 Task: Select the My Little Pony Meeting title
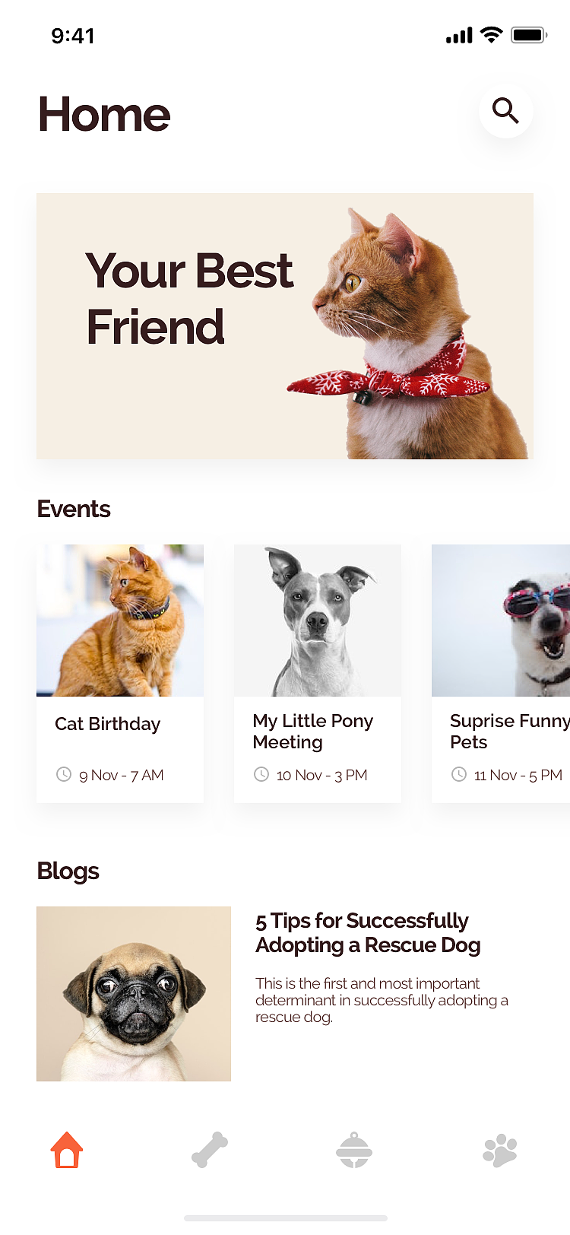pyautogui.click(x=313, y=731)
